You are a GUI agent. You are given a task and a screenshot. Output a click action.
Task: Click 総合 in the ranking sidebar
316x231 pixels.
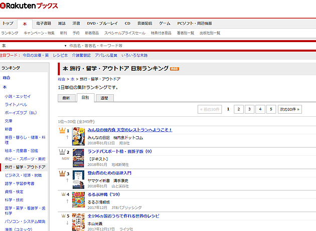7,78
